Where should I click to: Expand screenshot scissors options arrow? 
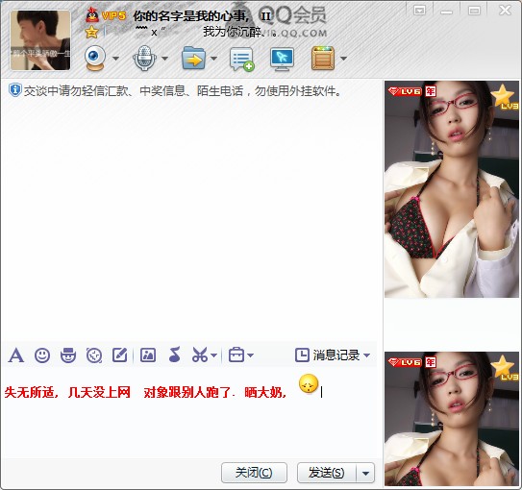click(214, 355)
